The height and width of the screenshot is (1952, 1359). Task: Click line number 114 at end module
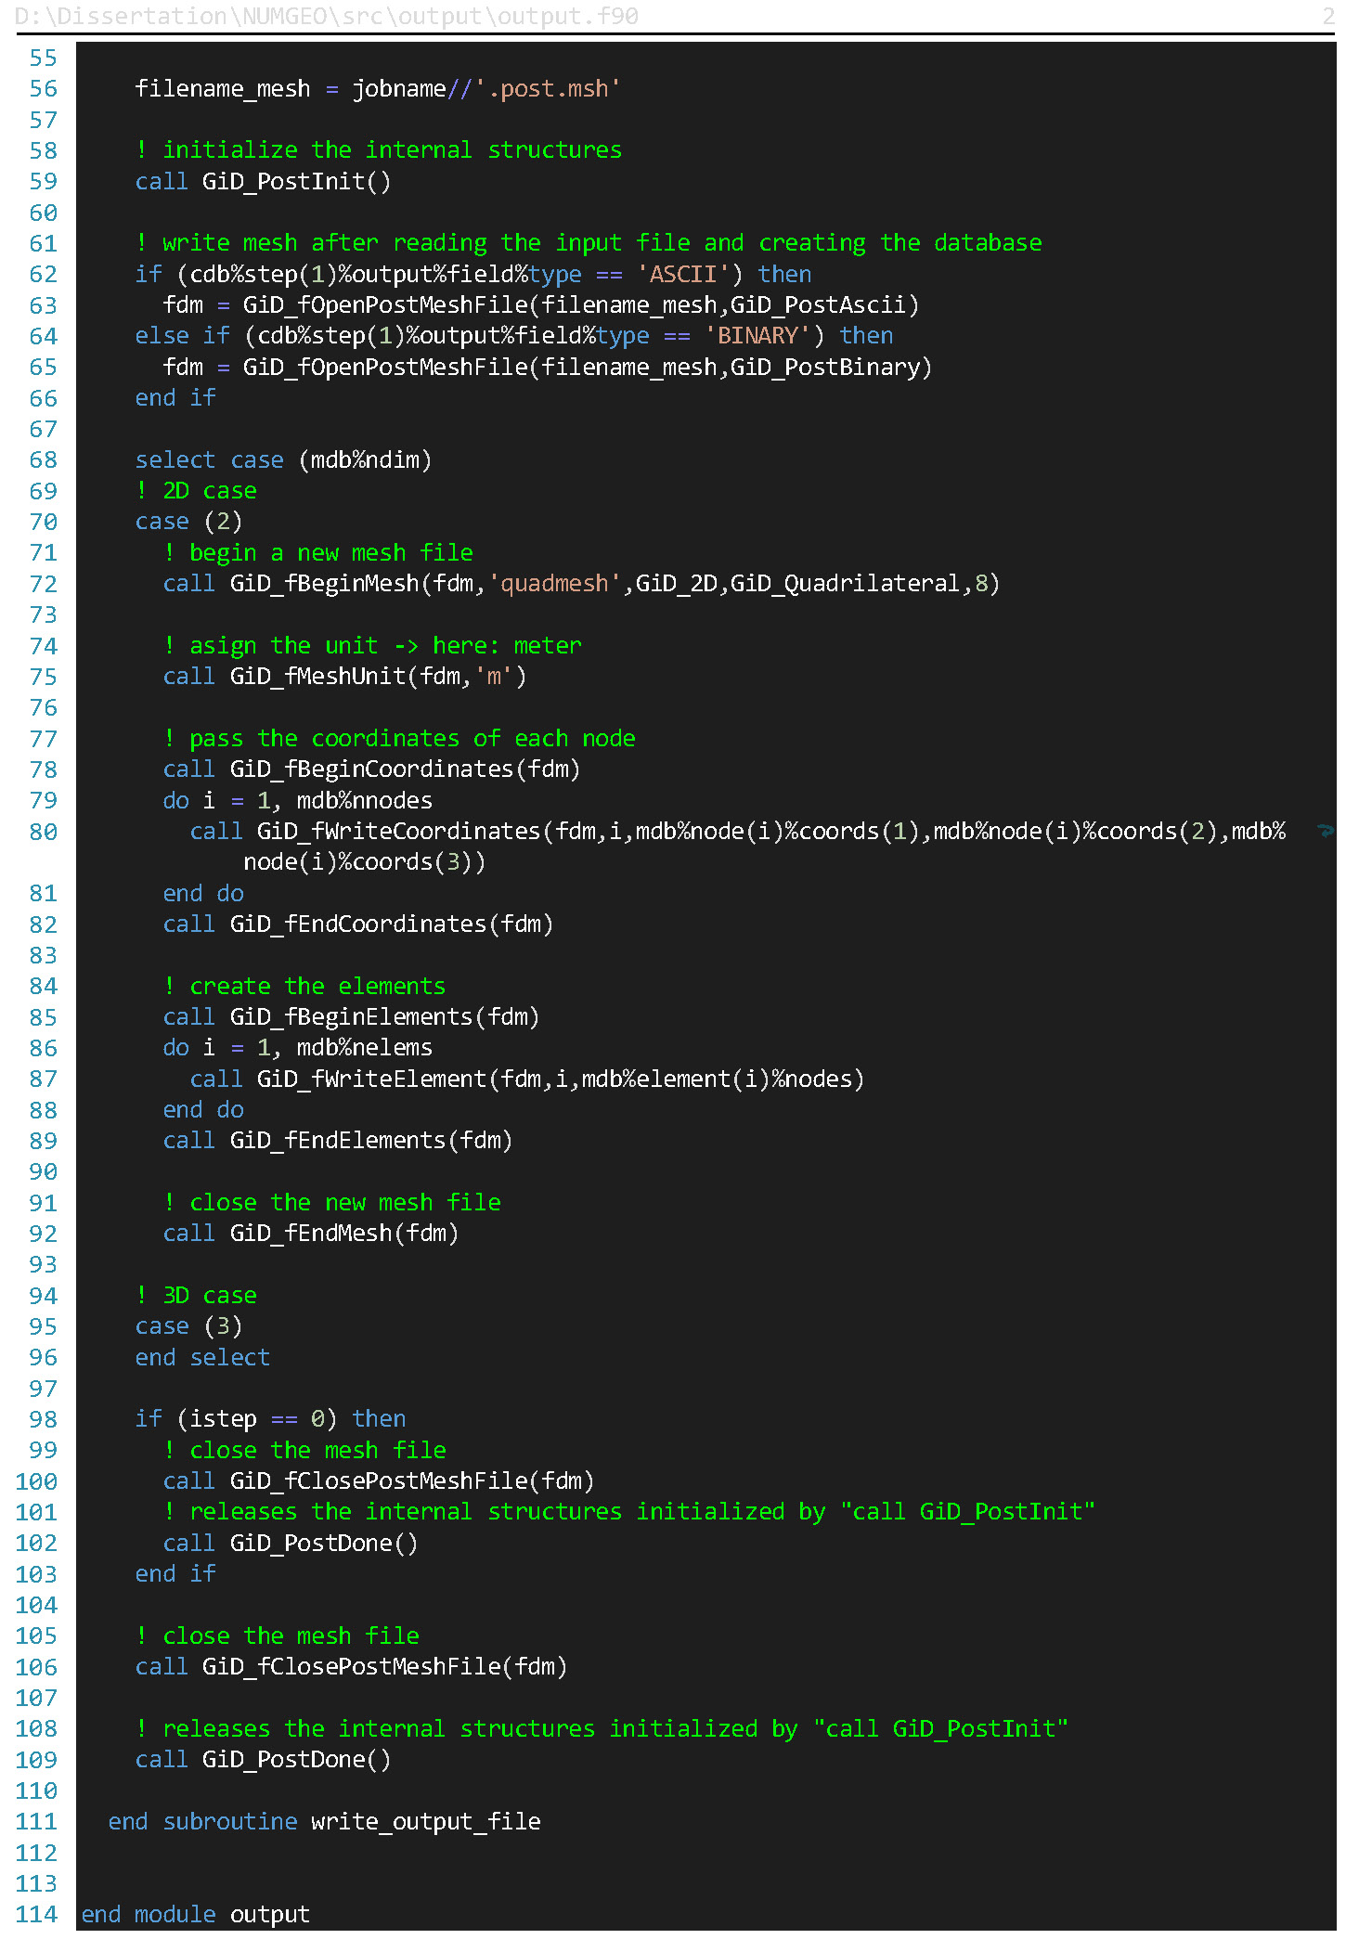pyautogui.click(x=36, y=1914)
